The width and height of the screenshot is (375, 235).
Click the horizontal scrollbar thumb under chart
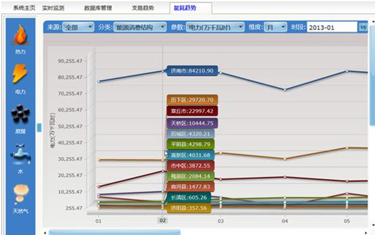tap(114, 233)
